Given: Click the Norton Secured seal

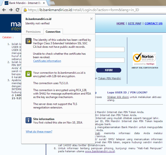Looking at the screenshot, I should point(144,59).
